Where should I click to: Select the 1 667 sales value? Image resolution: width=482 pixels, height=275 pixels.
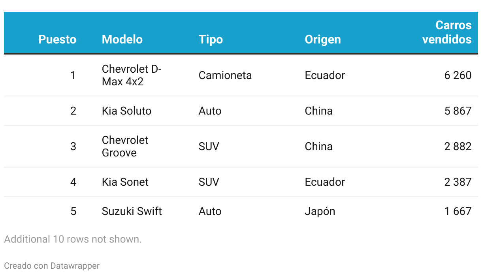(458, 211)
